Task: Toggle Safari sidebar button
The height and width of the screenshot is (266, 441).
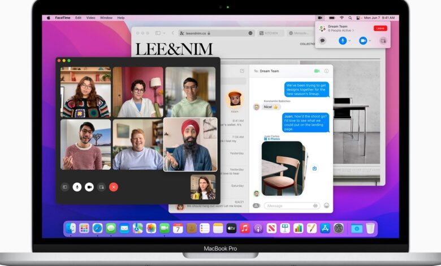Action: pos(158,33)
